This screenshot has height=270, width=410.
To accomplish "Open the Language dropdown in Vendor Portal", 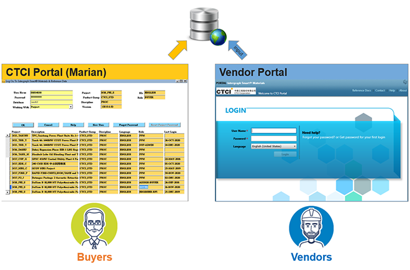I will click(274, 146).
